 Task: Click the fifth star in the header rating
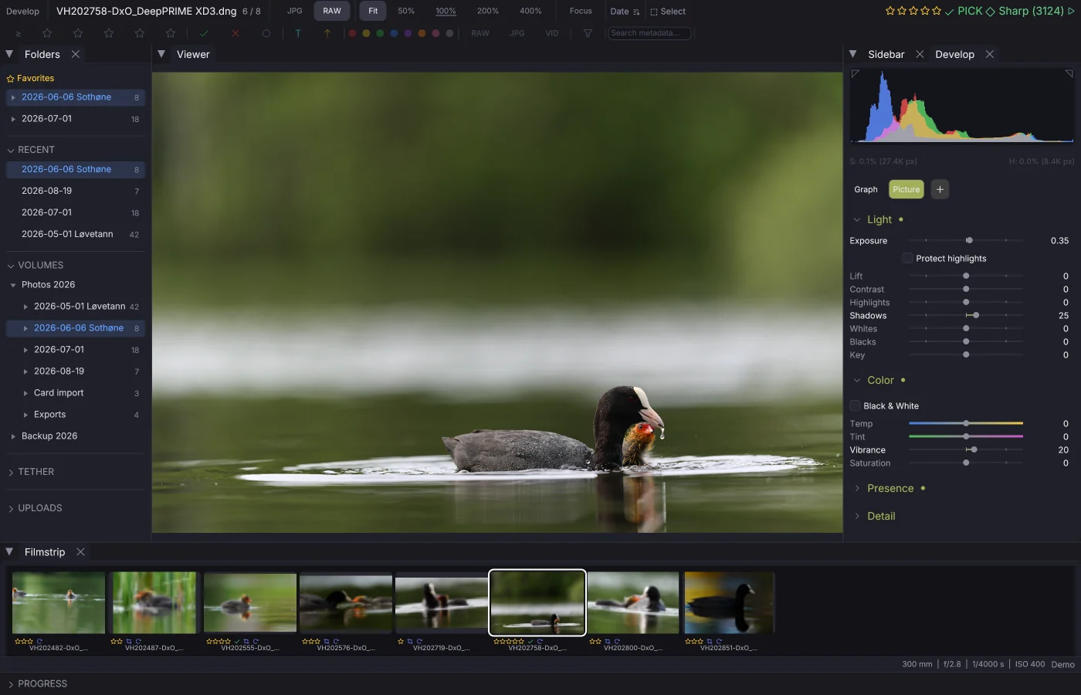coord(937,11)
